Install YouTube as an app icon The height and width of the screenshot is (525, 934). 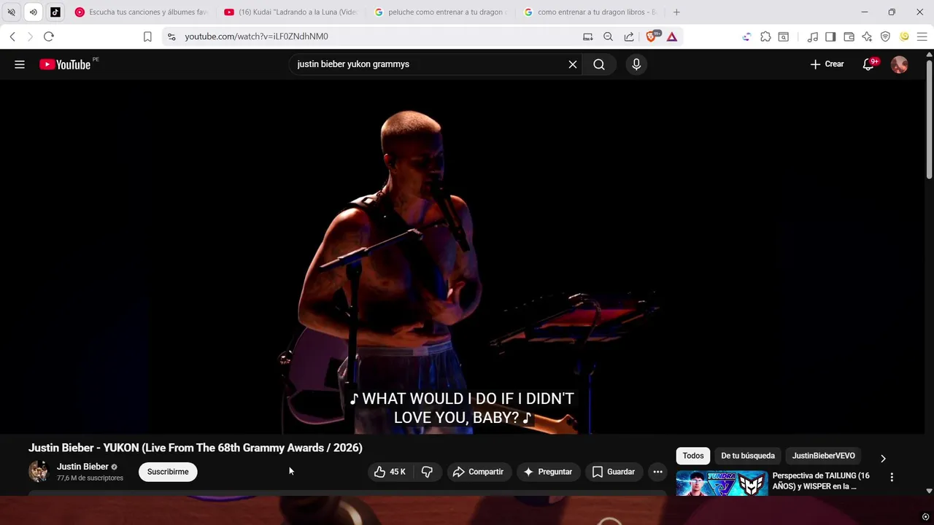[x=588, y=36]
